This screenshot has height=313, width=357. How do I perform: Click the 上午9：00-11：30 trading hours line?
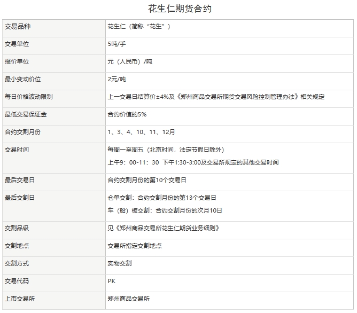tap(134, 162)
